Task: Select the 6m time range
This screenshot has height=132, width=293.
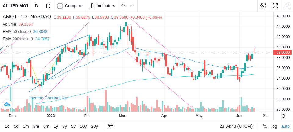Action: point(46,127)
